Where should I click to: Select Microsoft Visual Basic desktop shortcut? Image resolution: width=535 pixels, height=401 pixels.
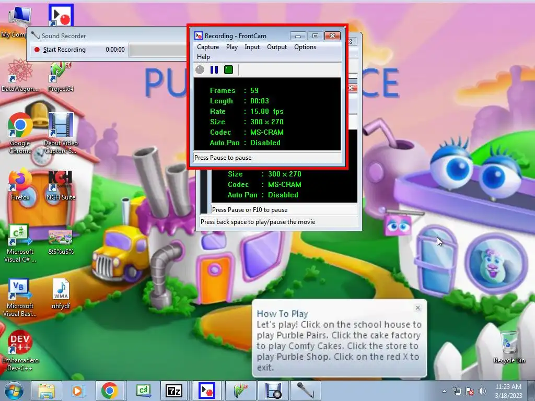[x=20, y=298]
